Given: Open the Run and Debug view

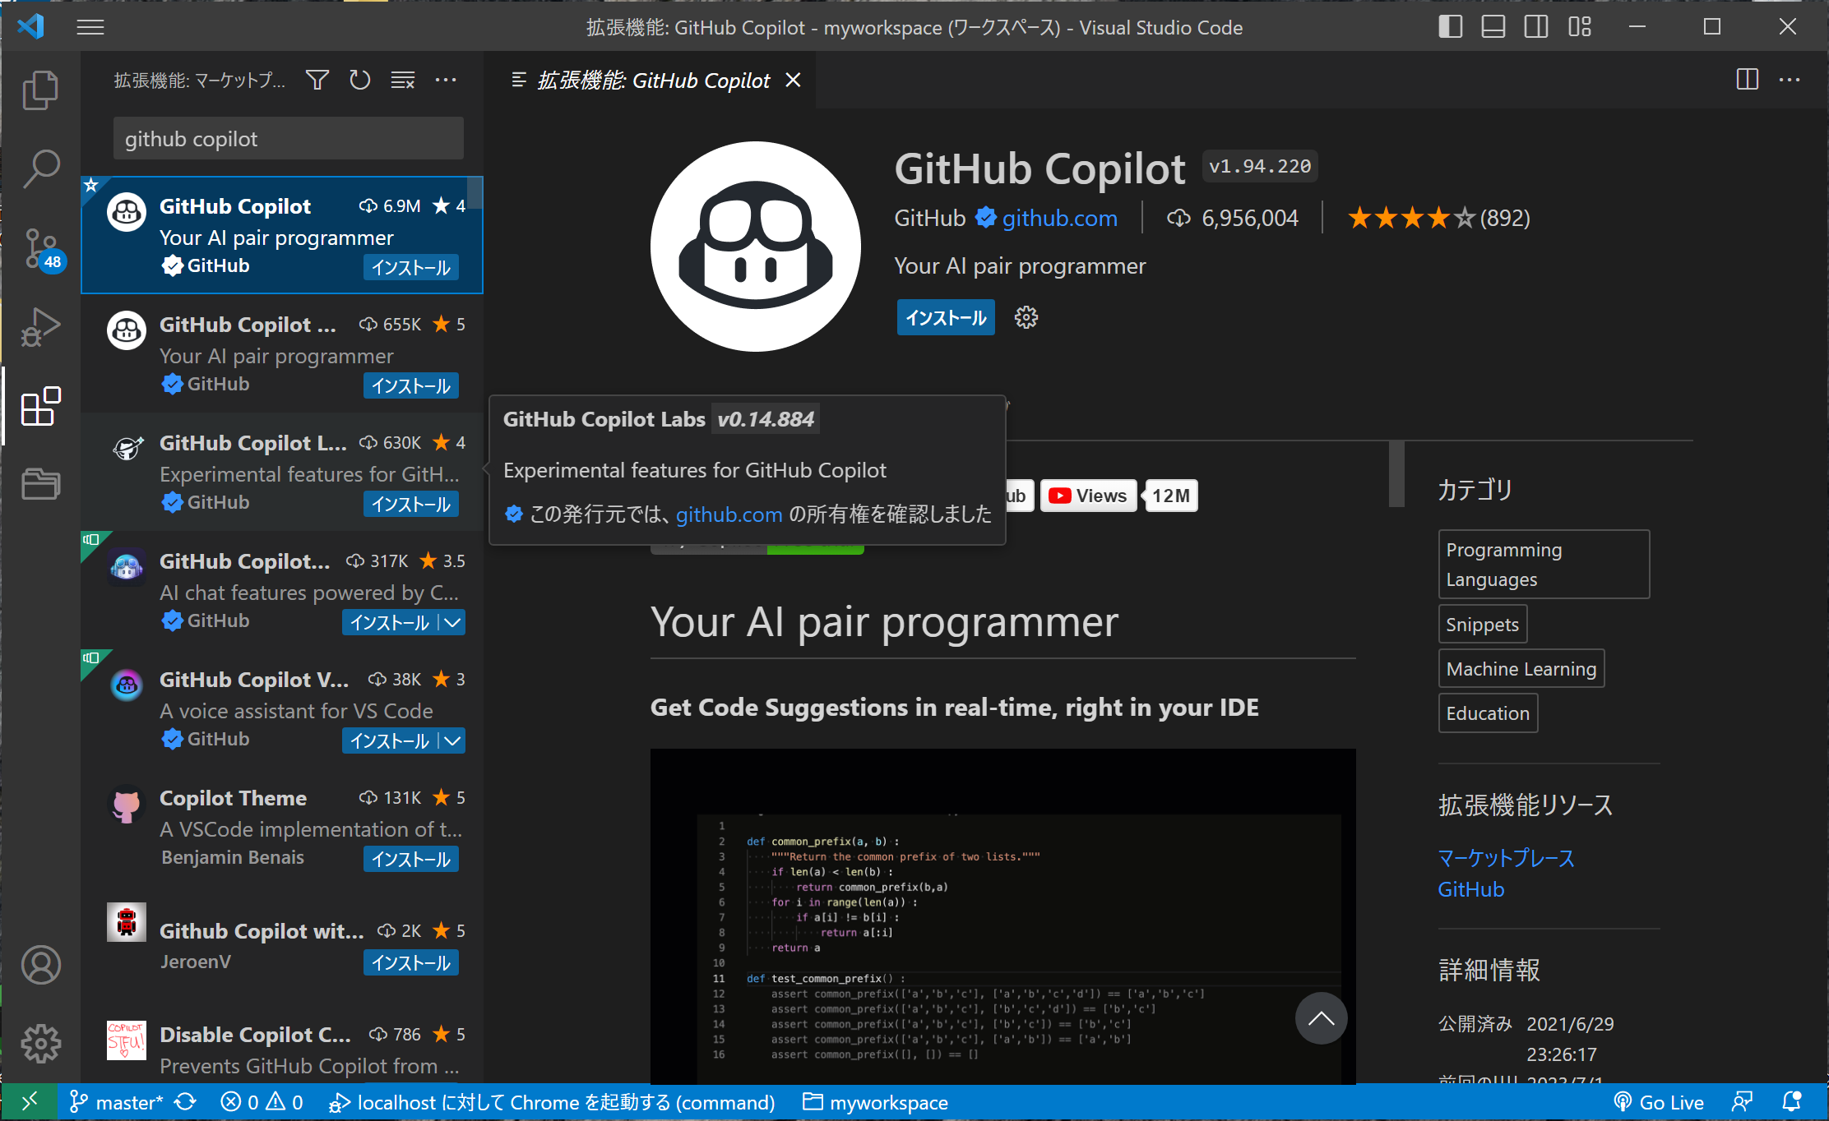Looking at the screenshot, I should pyautogui.click(x=40, y=327).
